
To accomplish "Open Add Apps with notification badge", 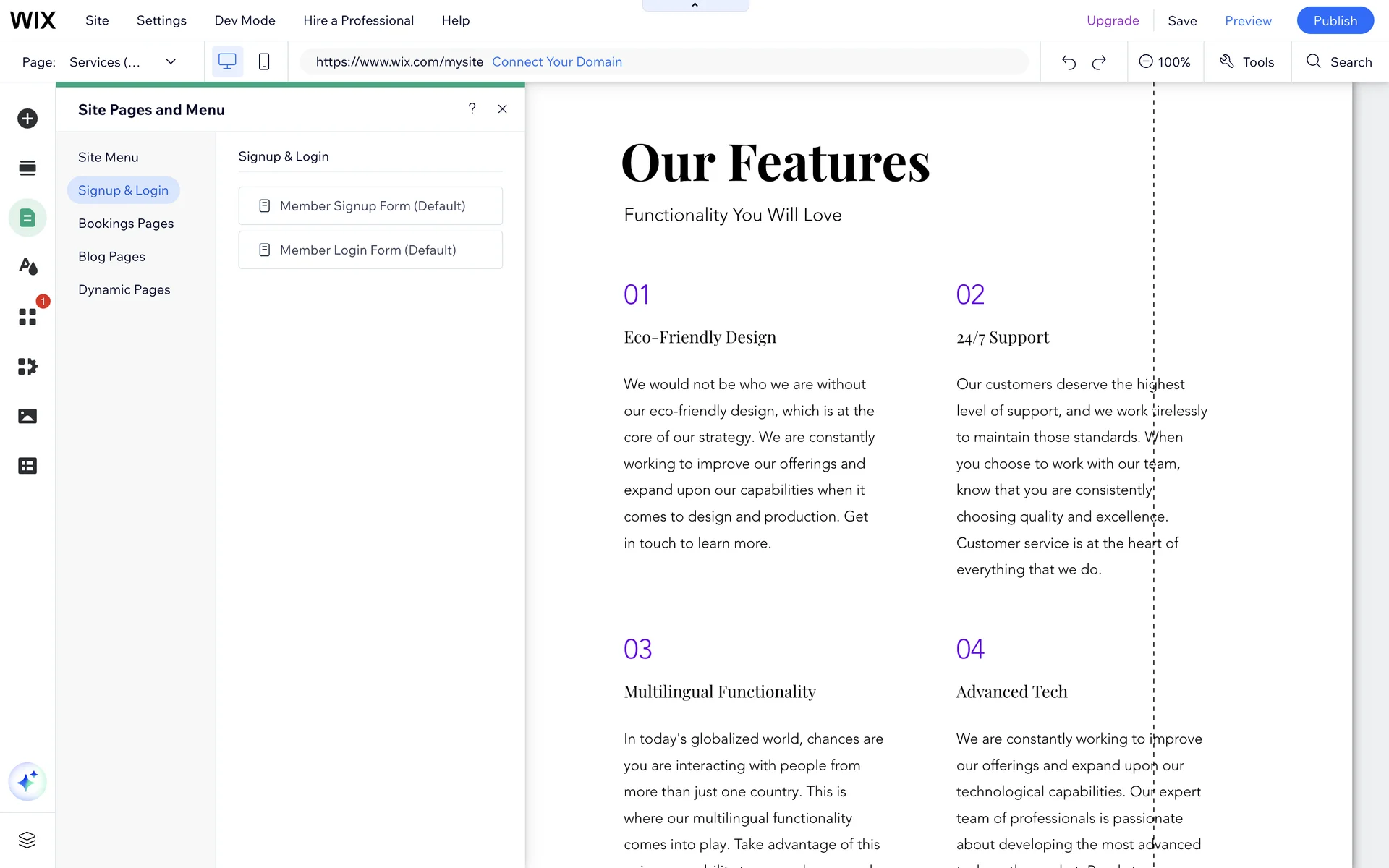I will pos(27,317).
